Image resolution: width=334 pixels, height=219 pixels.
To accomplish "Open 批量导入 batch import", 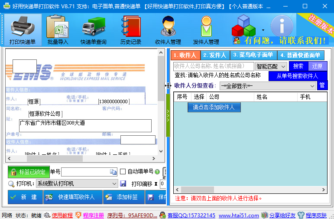I will (58, 30).
